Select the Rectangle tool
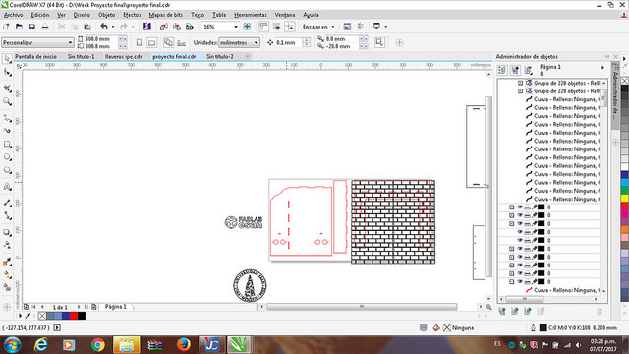This screenshot has width=629, height=354. click(x=7, y=145)
